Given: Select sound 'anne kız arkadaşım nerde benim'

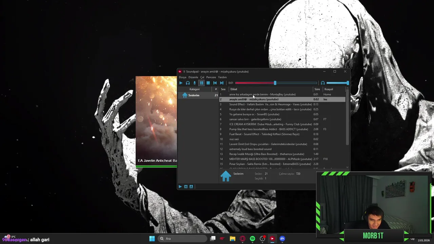Looking at the screenshot, I should point(282,95).
